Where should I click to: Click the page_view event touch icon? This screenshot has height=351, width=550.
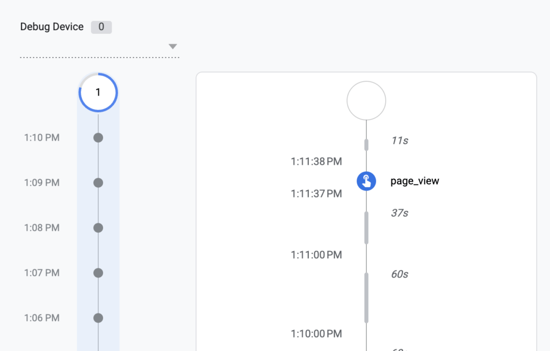click(366, 181)
